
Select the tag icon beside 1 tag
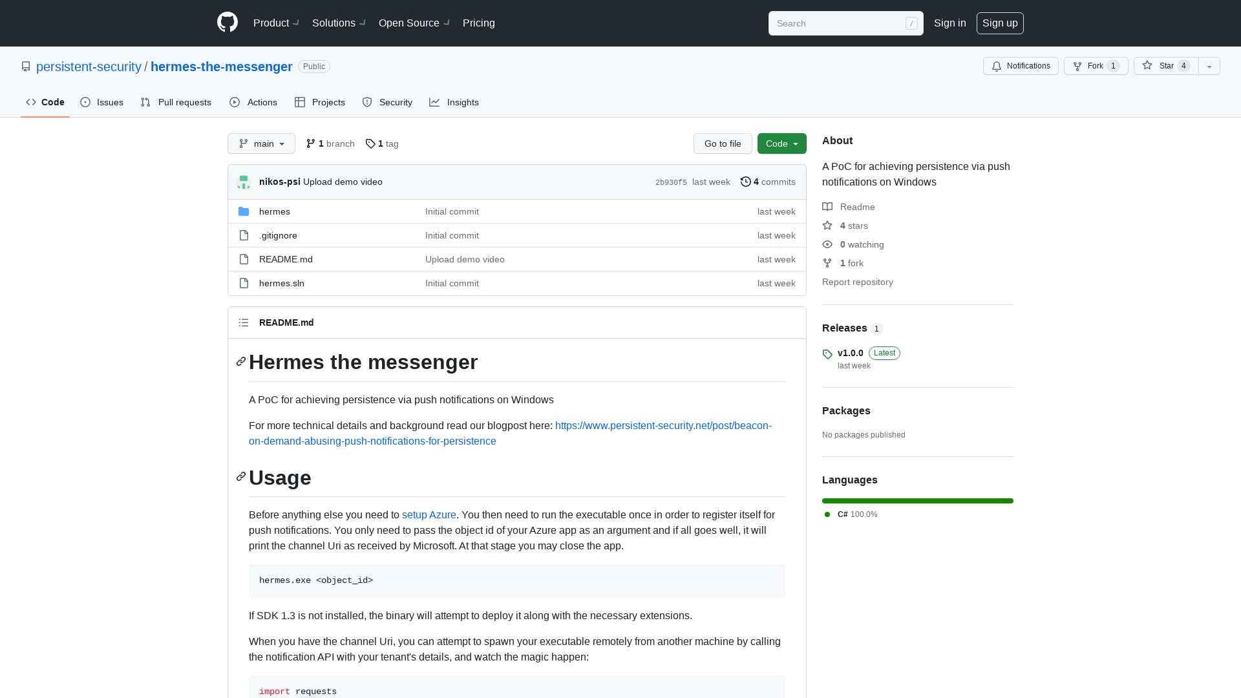click(x=370, y=143)
